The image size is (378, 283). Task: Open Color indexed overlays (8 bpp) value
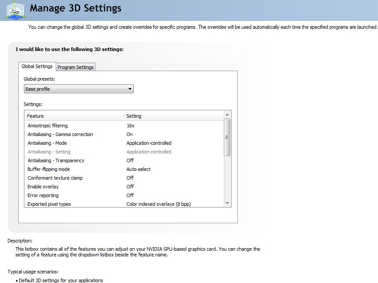coord(159,204)
